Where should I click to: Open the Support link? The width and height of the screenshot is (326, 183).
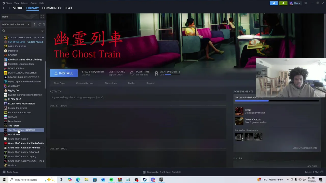click(151, 83)
